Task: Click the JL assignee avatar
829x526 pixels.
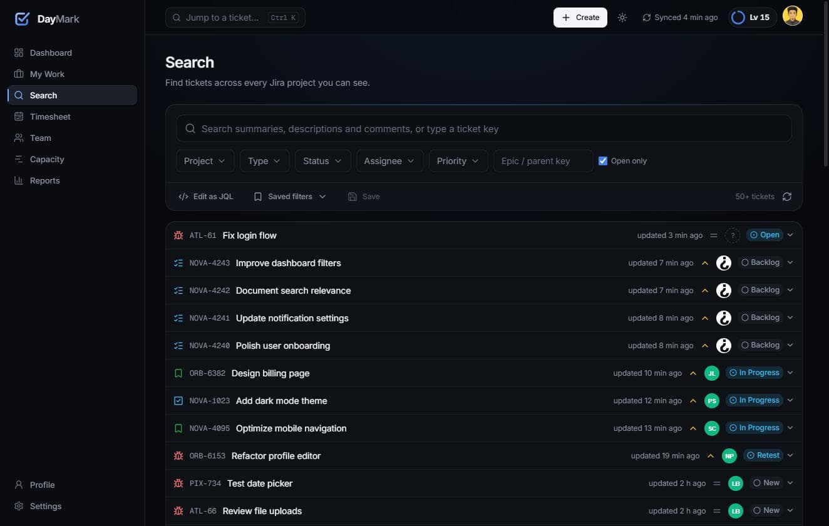Action: [x=712, y=373]
